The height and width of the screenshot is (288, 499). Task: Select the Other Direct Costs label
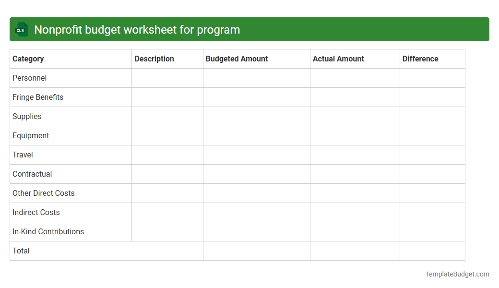pyautogui.click(x=43, y=193)
